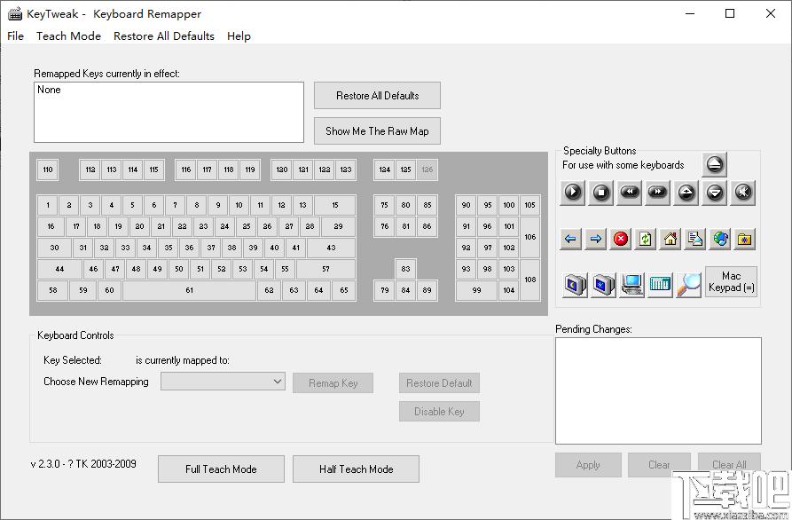Select the Mail envelope specialty button

coord(694,239)
